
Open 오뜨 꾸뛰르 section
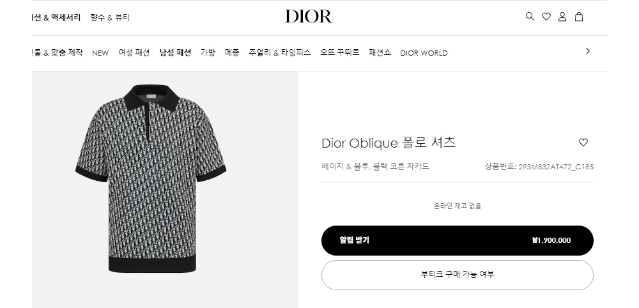click(340, 52)
